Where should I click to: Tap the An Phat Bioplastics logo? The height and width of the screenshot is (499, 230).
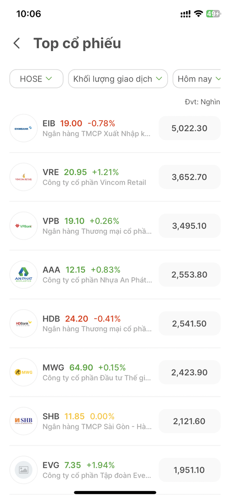pos(23,275)
